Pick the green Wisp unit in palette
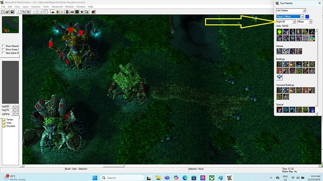Screen dimensions: 323x181 (x=279, y=32)
